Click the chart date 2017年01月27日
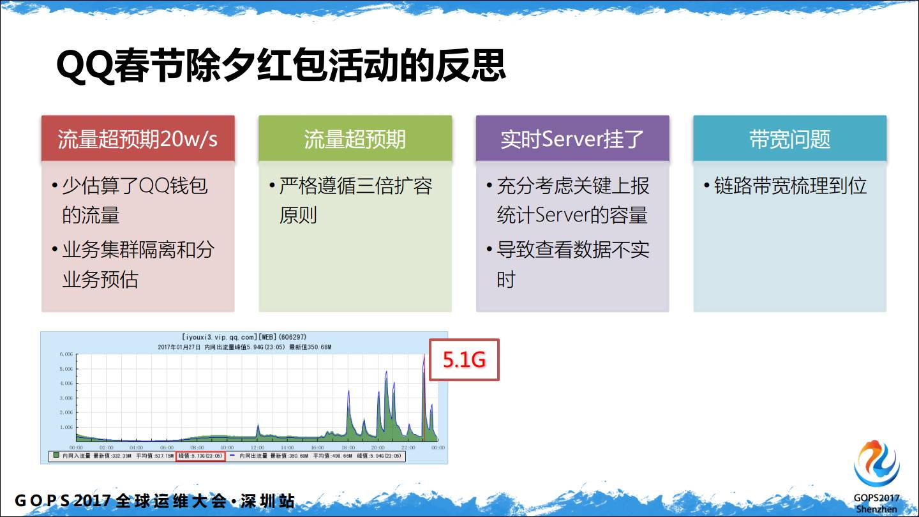919x517 pixels. (179, 346)
